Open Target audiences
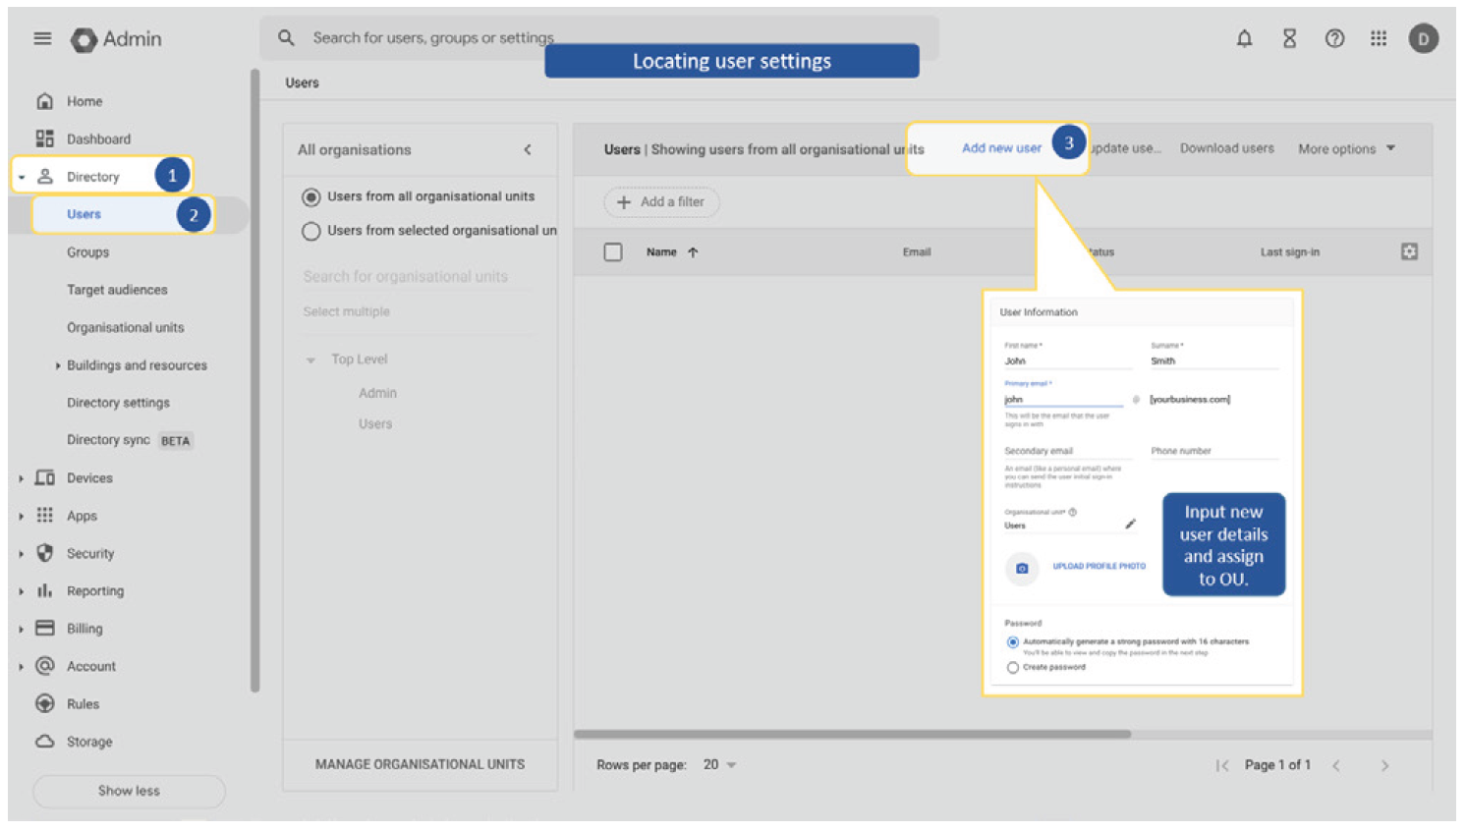This screenshot has width=1466, height=831. (x=117, y=290)
